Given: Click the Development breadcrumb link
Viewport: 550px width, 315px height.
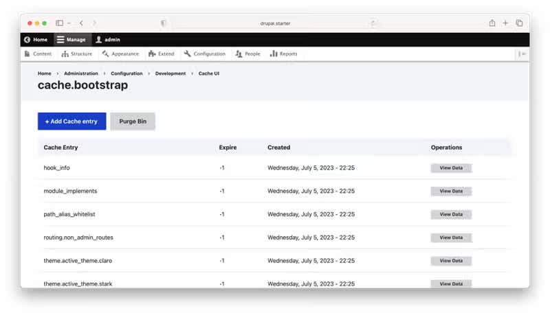Looking at the screenshot, I should pyautogui.click(x=170, y=73).
